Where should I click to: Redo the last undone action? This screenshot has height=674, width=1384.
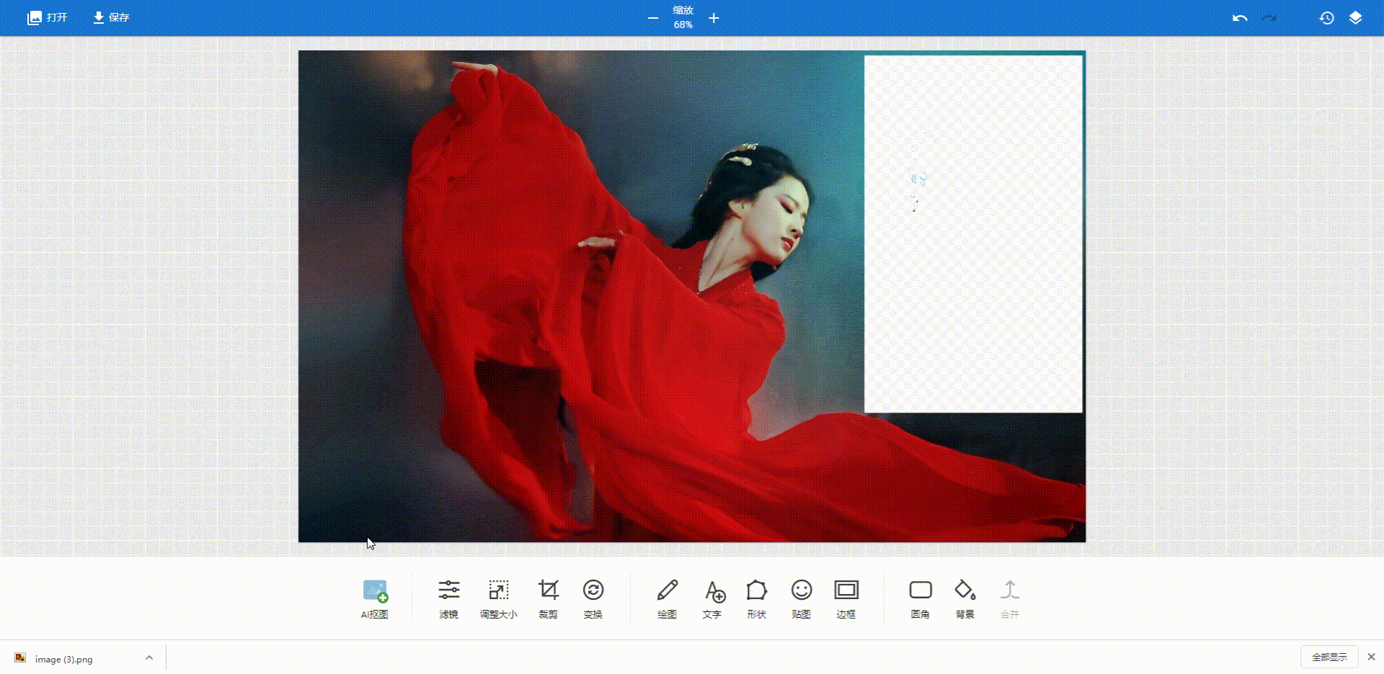point(1269,18)
